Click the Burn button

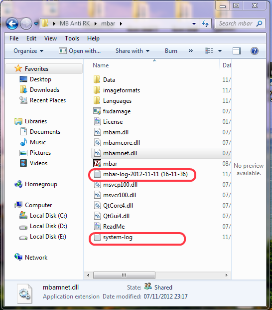(171, 51)
